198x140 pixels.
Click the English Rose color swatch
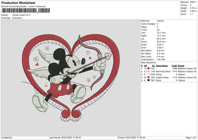pos(148,77)
